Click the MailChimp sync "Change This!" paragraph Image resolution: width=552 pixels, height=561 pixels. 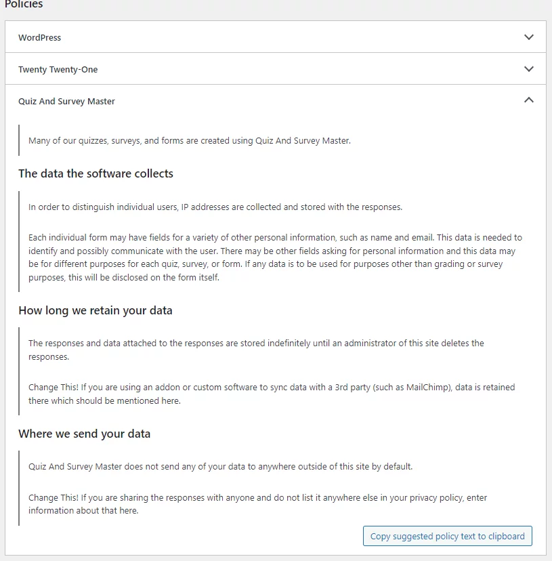pos(271,394)
